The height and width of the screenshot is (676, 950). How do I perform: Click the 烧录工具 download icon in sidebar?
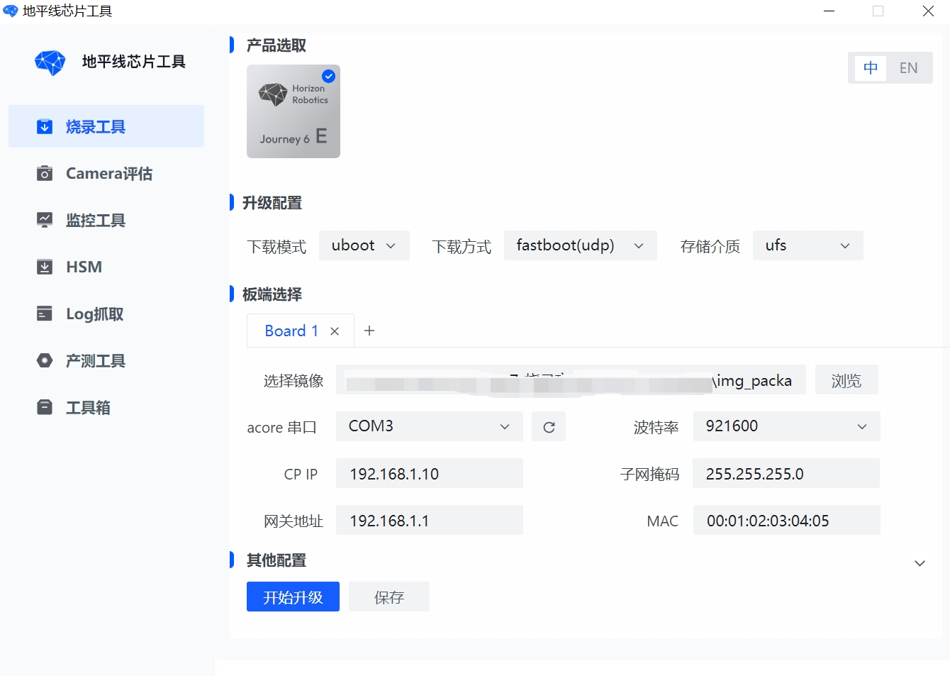pyautogui.click(x=45, y=127)
